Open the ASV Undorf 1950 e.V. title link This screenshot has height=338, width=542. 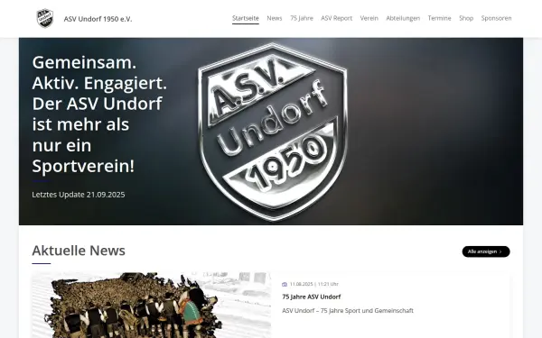coord(98,19)
